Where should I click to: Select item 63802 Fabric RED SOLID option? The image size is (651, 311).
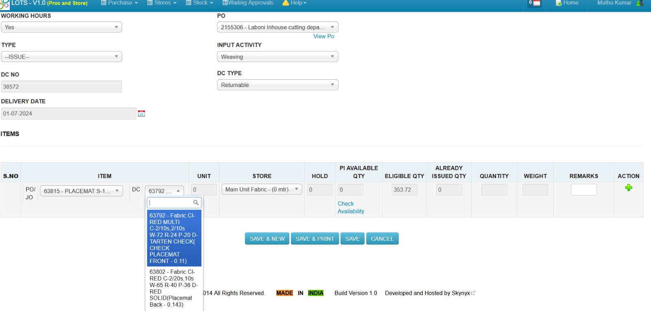click(174, 288)
